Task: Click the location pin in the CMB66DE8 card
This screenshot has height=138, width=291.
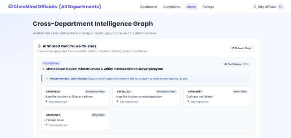Action: (x=47, y=125)
